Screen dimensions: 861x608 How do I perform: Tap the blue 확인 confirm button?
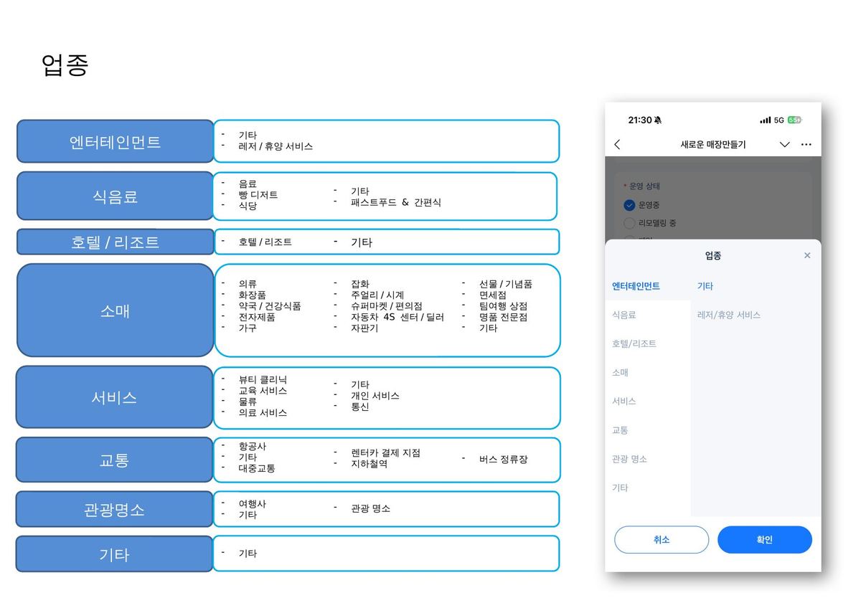pos(765,540)
